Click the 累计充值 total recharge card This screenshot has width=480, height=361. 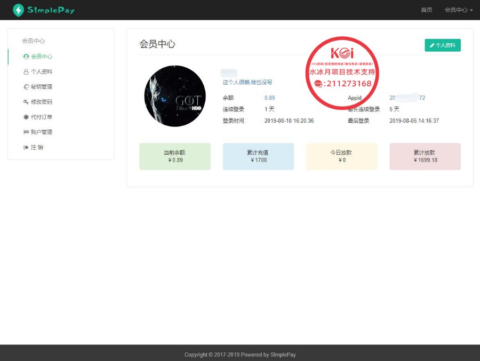coord(258,156)
